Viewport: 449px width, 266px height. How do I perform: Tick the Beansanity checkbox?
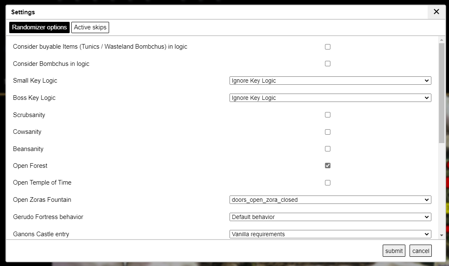pyautogui.click(x=328, y=149)
